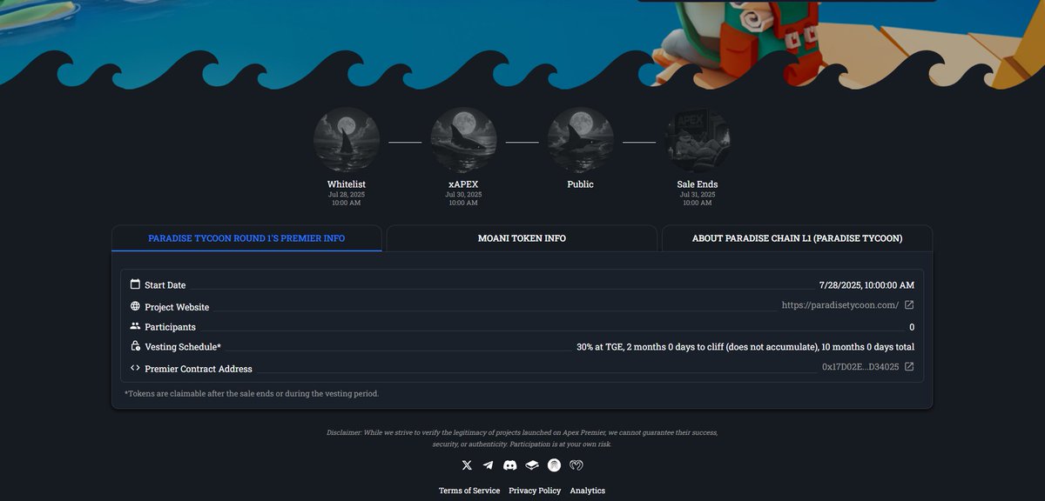This screenshot has height=501, width=1045.
Task: Click the rightmost M-shaped footer icon
Action: coord(575,464)
